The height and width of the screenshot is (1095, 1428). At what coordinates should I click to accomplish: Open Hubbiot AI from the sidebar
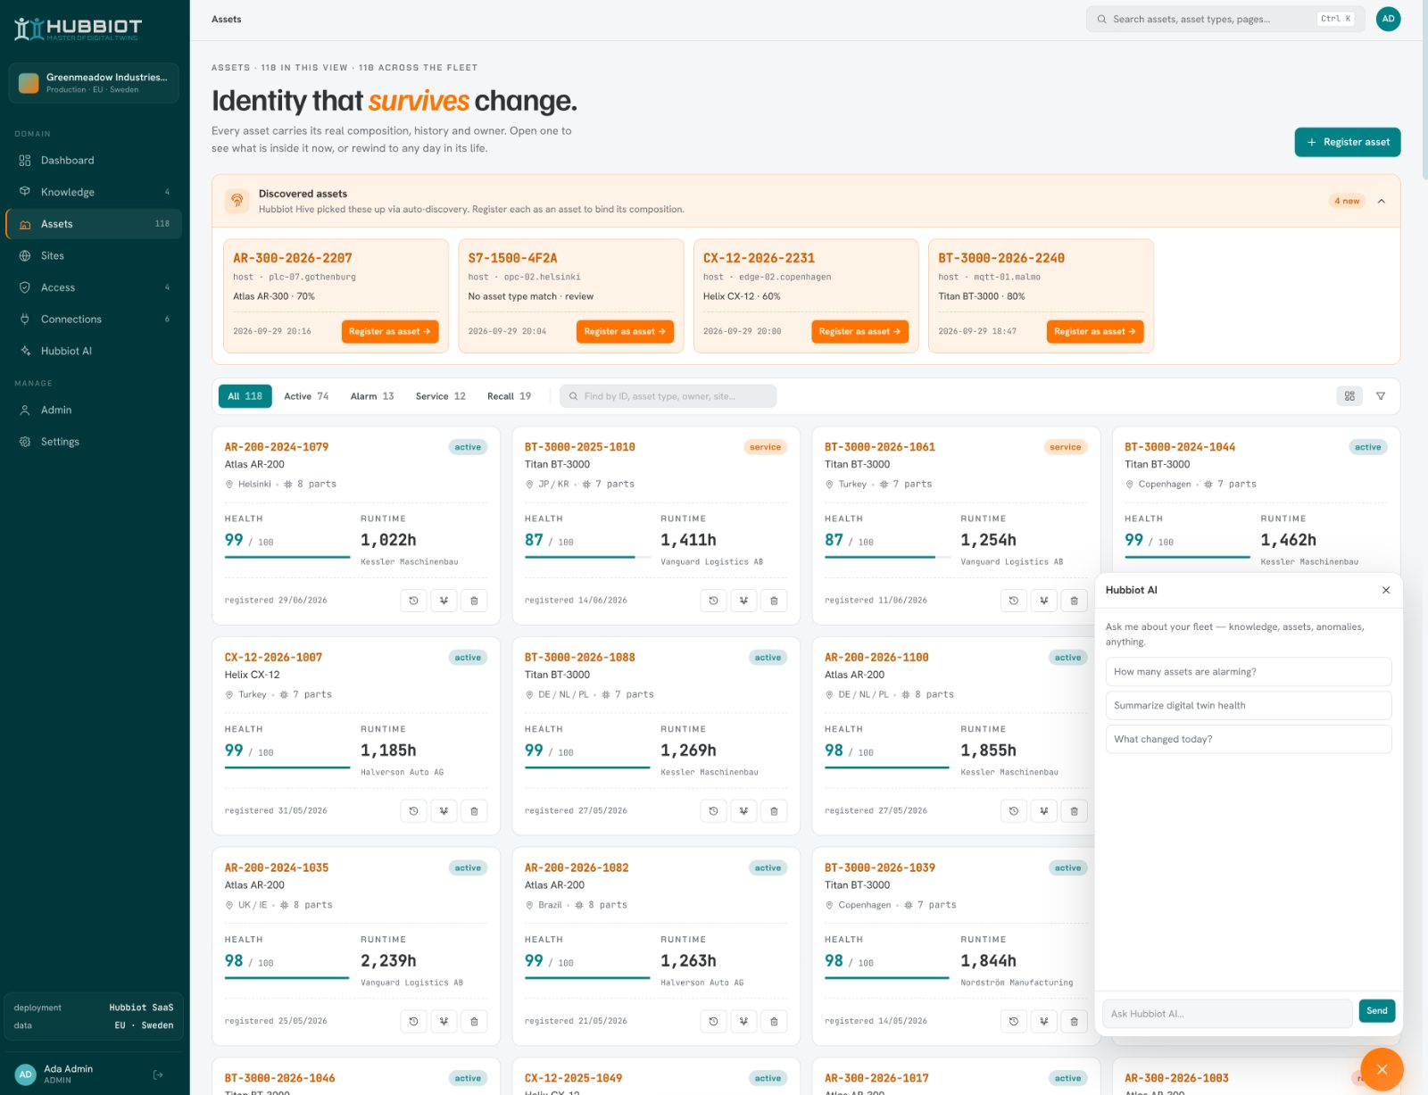click(94, 351)
